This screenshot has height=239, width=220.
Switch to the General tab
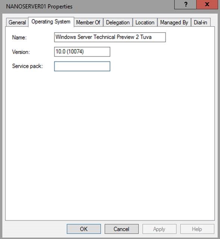[17, 22]
